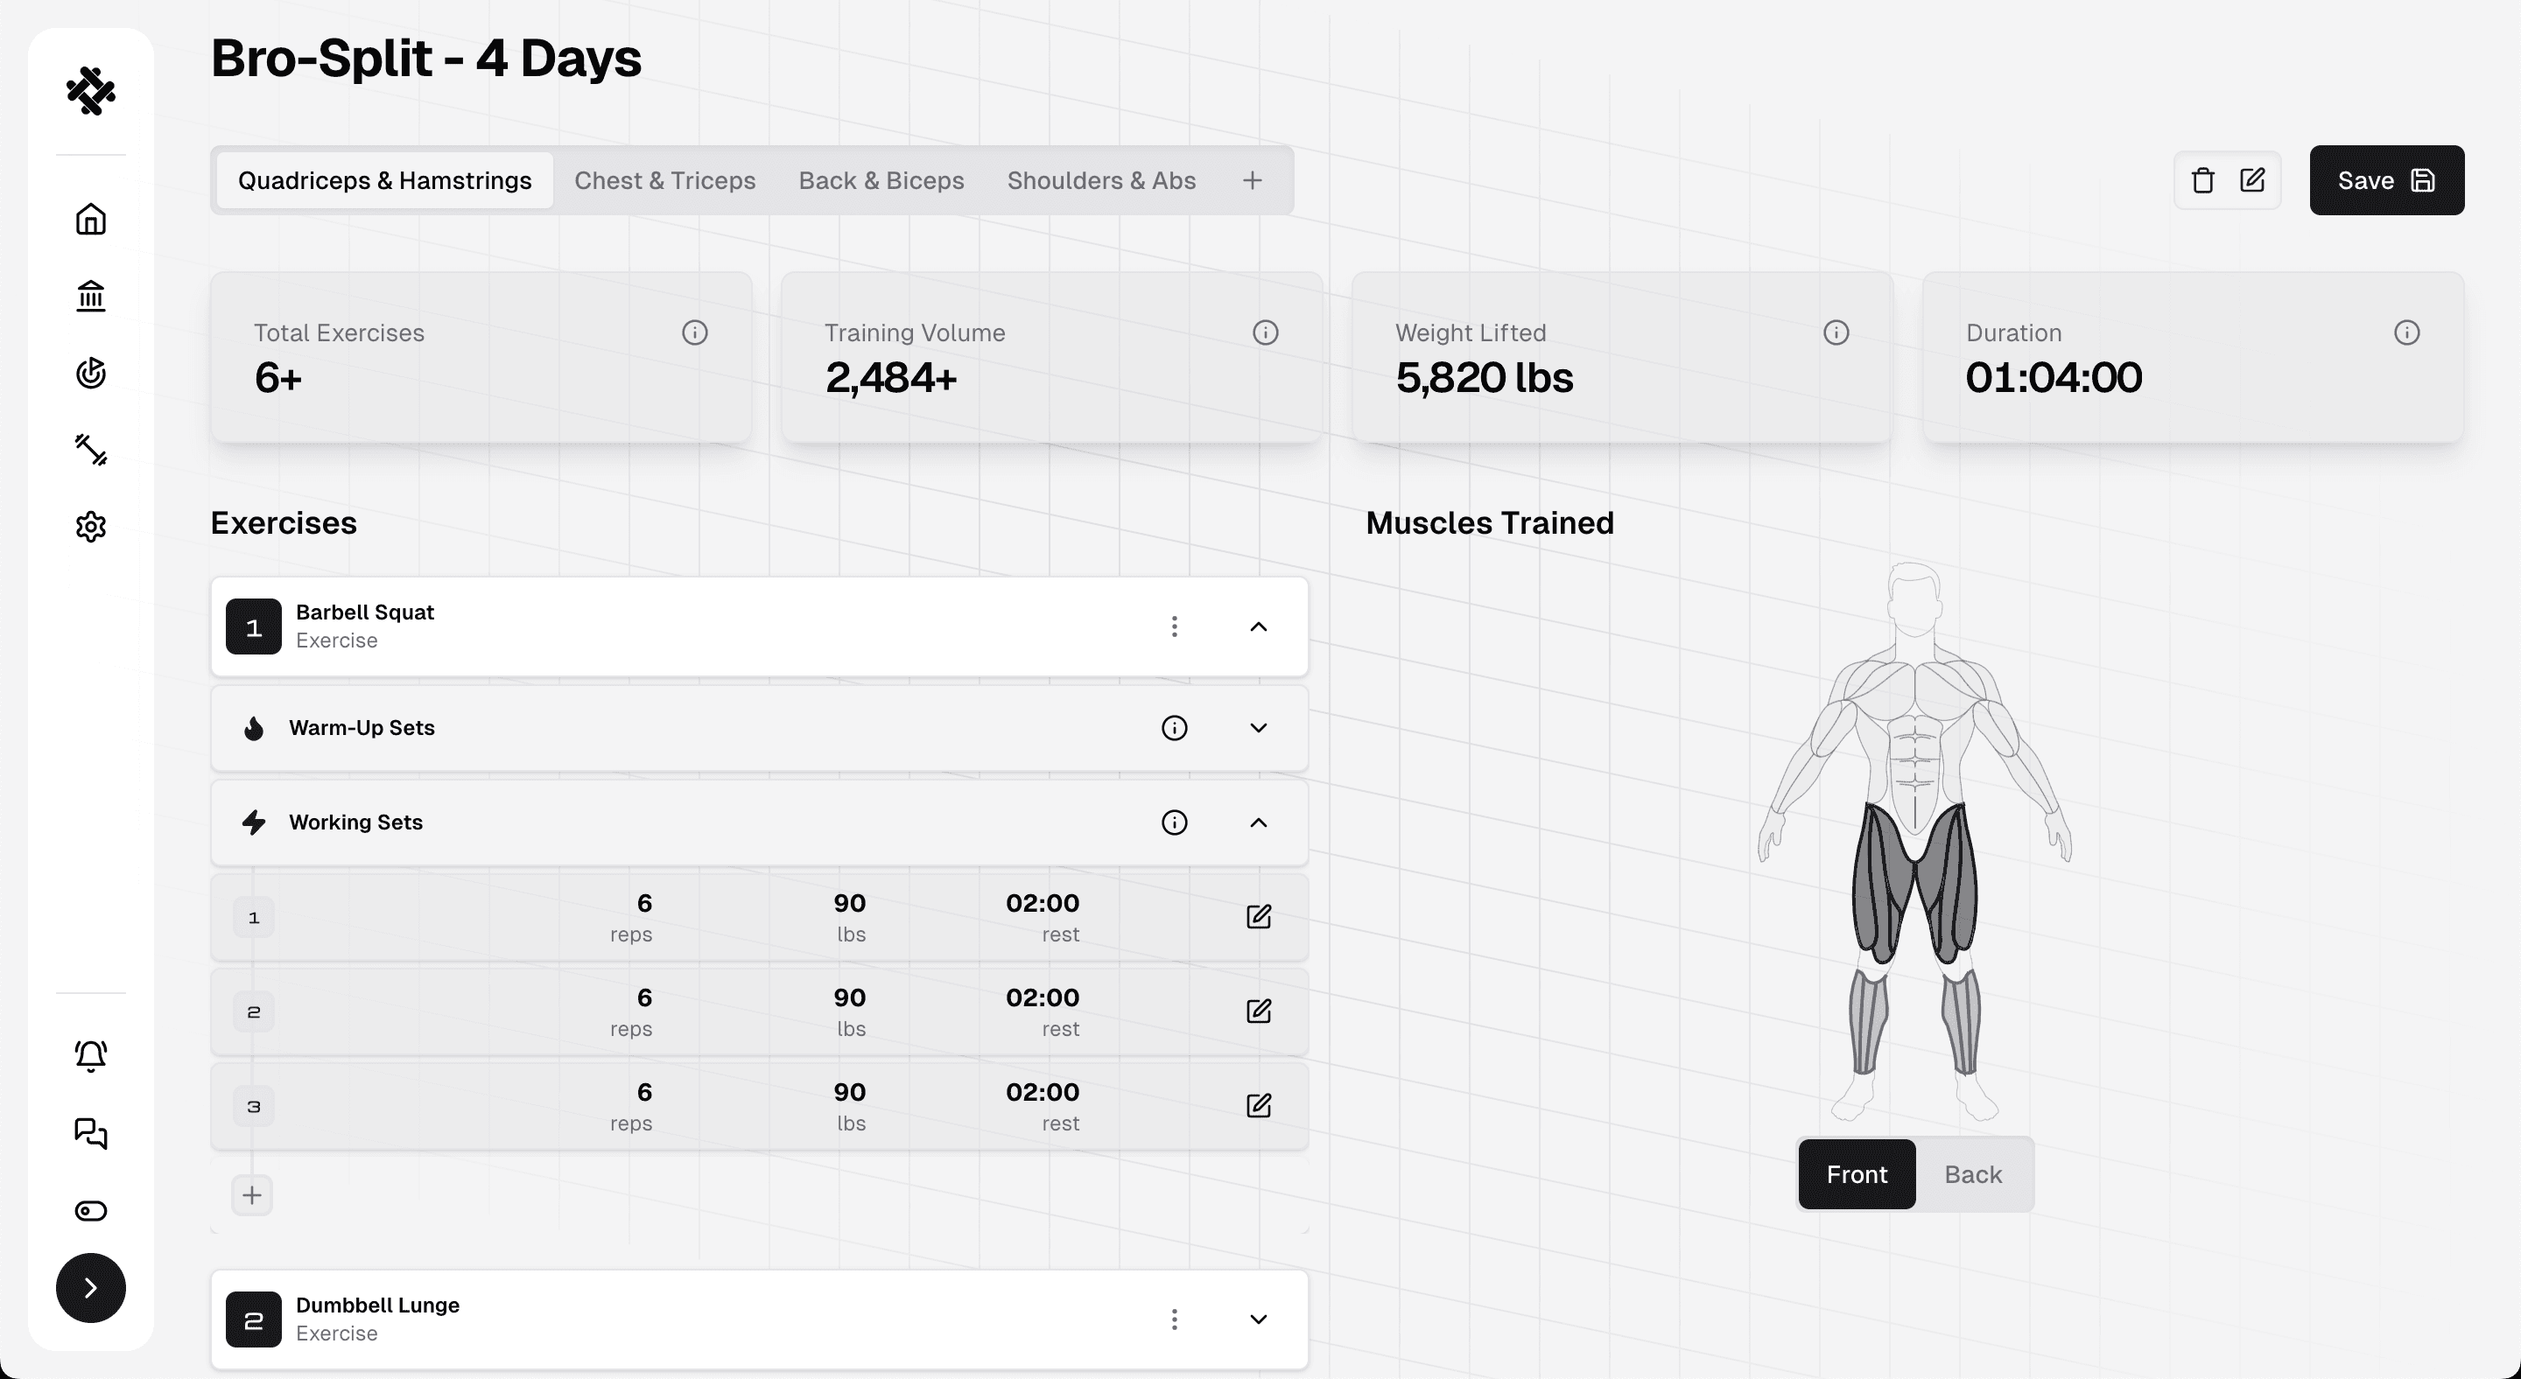
Task: Switch muscle view to Back
Action: tap(1972, 1174)
